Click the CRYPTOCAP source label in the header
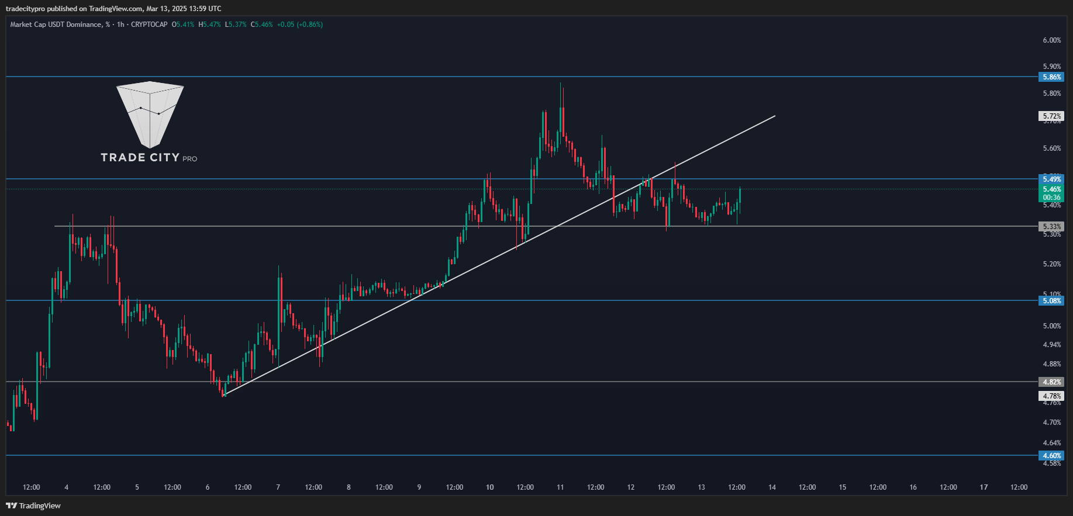The image size is (1073, 516). click(x=149, y=25)
